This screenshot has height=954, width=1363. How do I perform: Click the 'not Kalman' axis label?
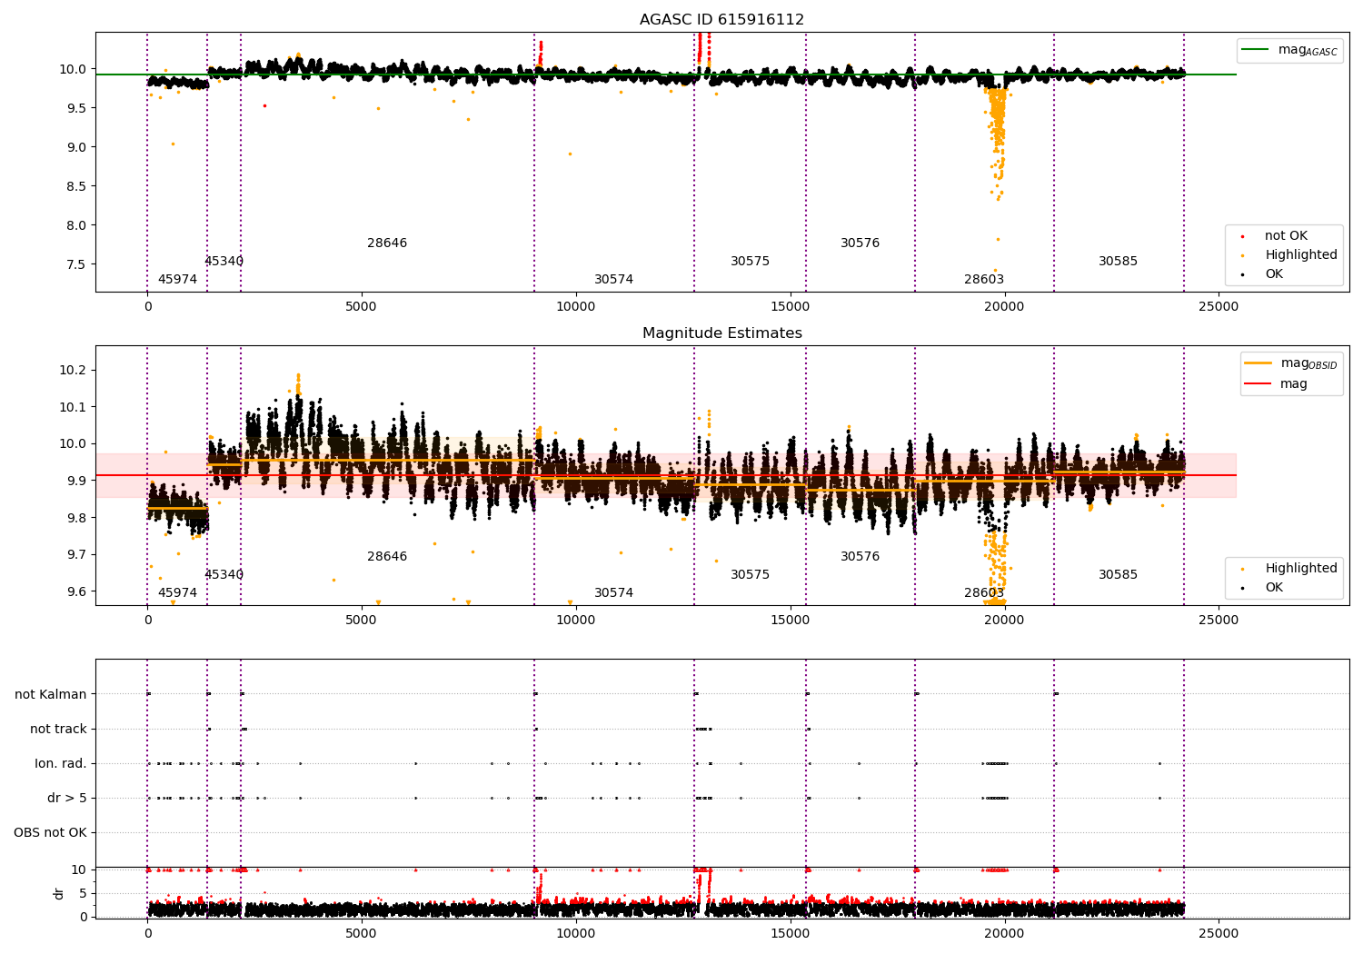click(x=51, y=694)
